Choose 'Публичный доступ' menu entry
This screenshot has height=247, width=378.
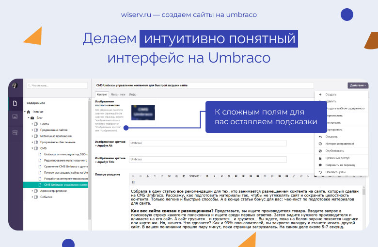click(342, 158)
